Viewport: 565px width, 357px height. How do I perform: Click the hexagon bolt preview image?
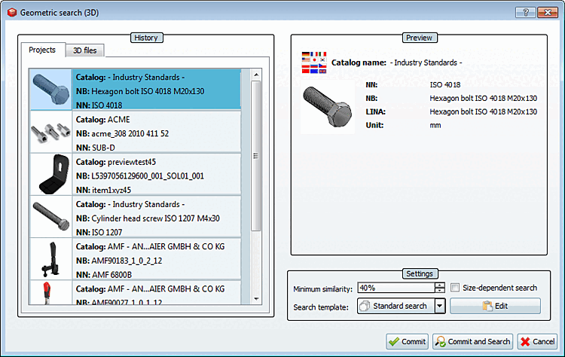pos(328,107)
